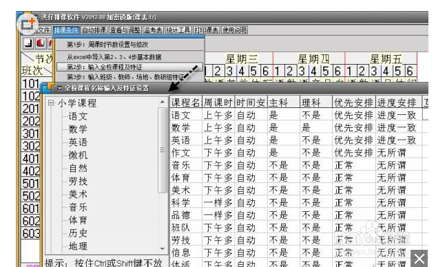The height and width of the screenshot is (267, 436).
Task: Open the 使用说明 menu
Action: (x=234, y=30)
